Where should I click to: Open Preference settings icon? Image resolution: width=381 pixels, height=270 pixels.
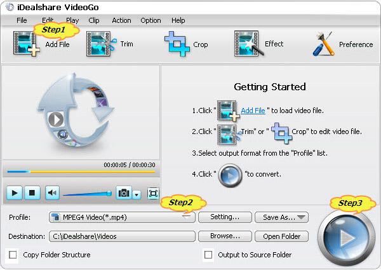point(324,44)
